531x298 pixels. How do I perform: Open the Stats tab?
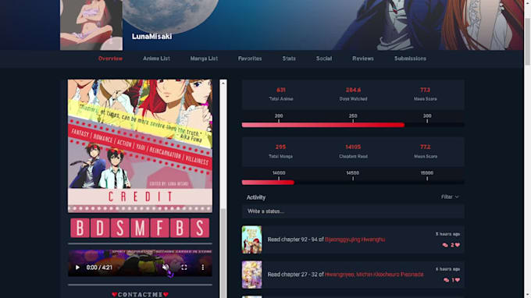click(x=289, y=59)
